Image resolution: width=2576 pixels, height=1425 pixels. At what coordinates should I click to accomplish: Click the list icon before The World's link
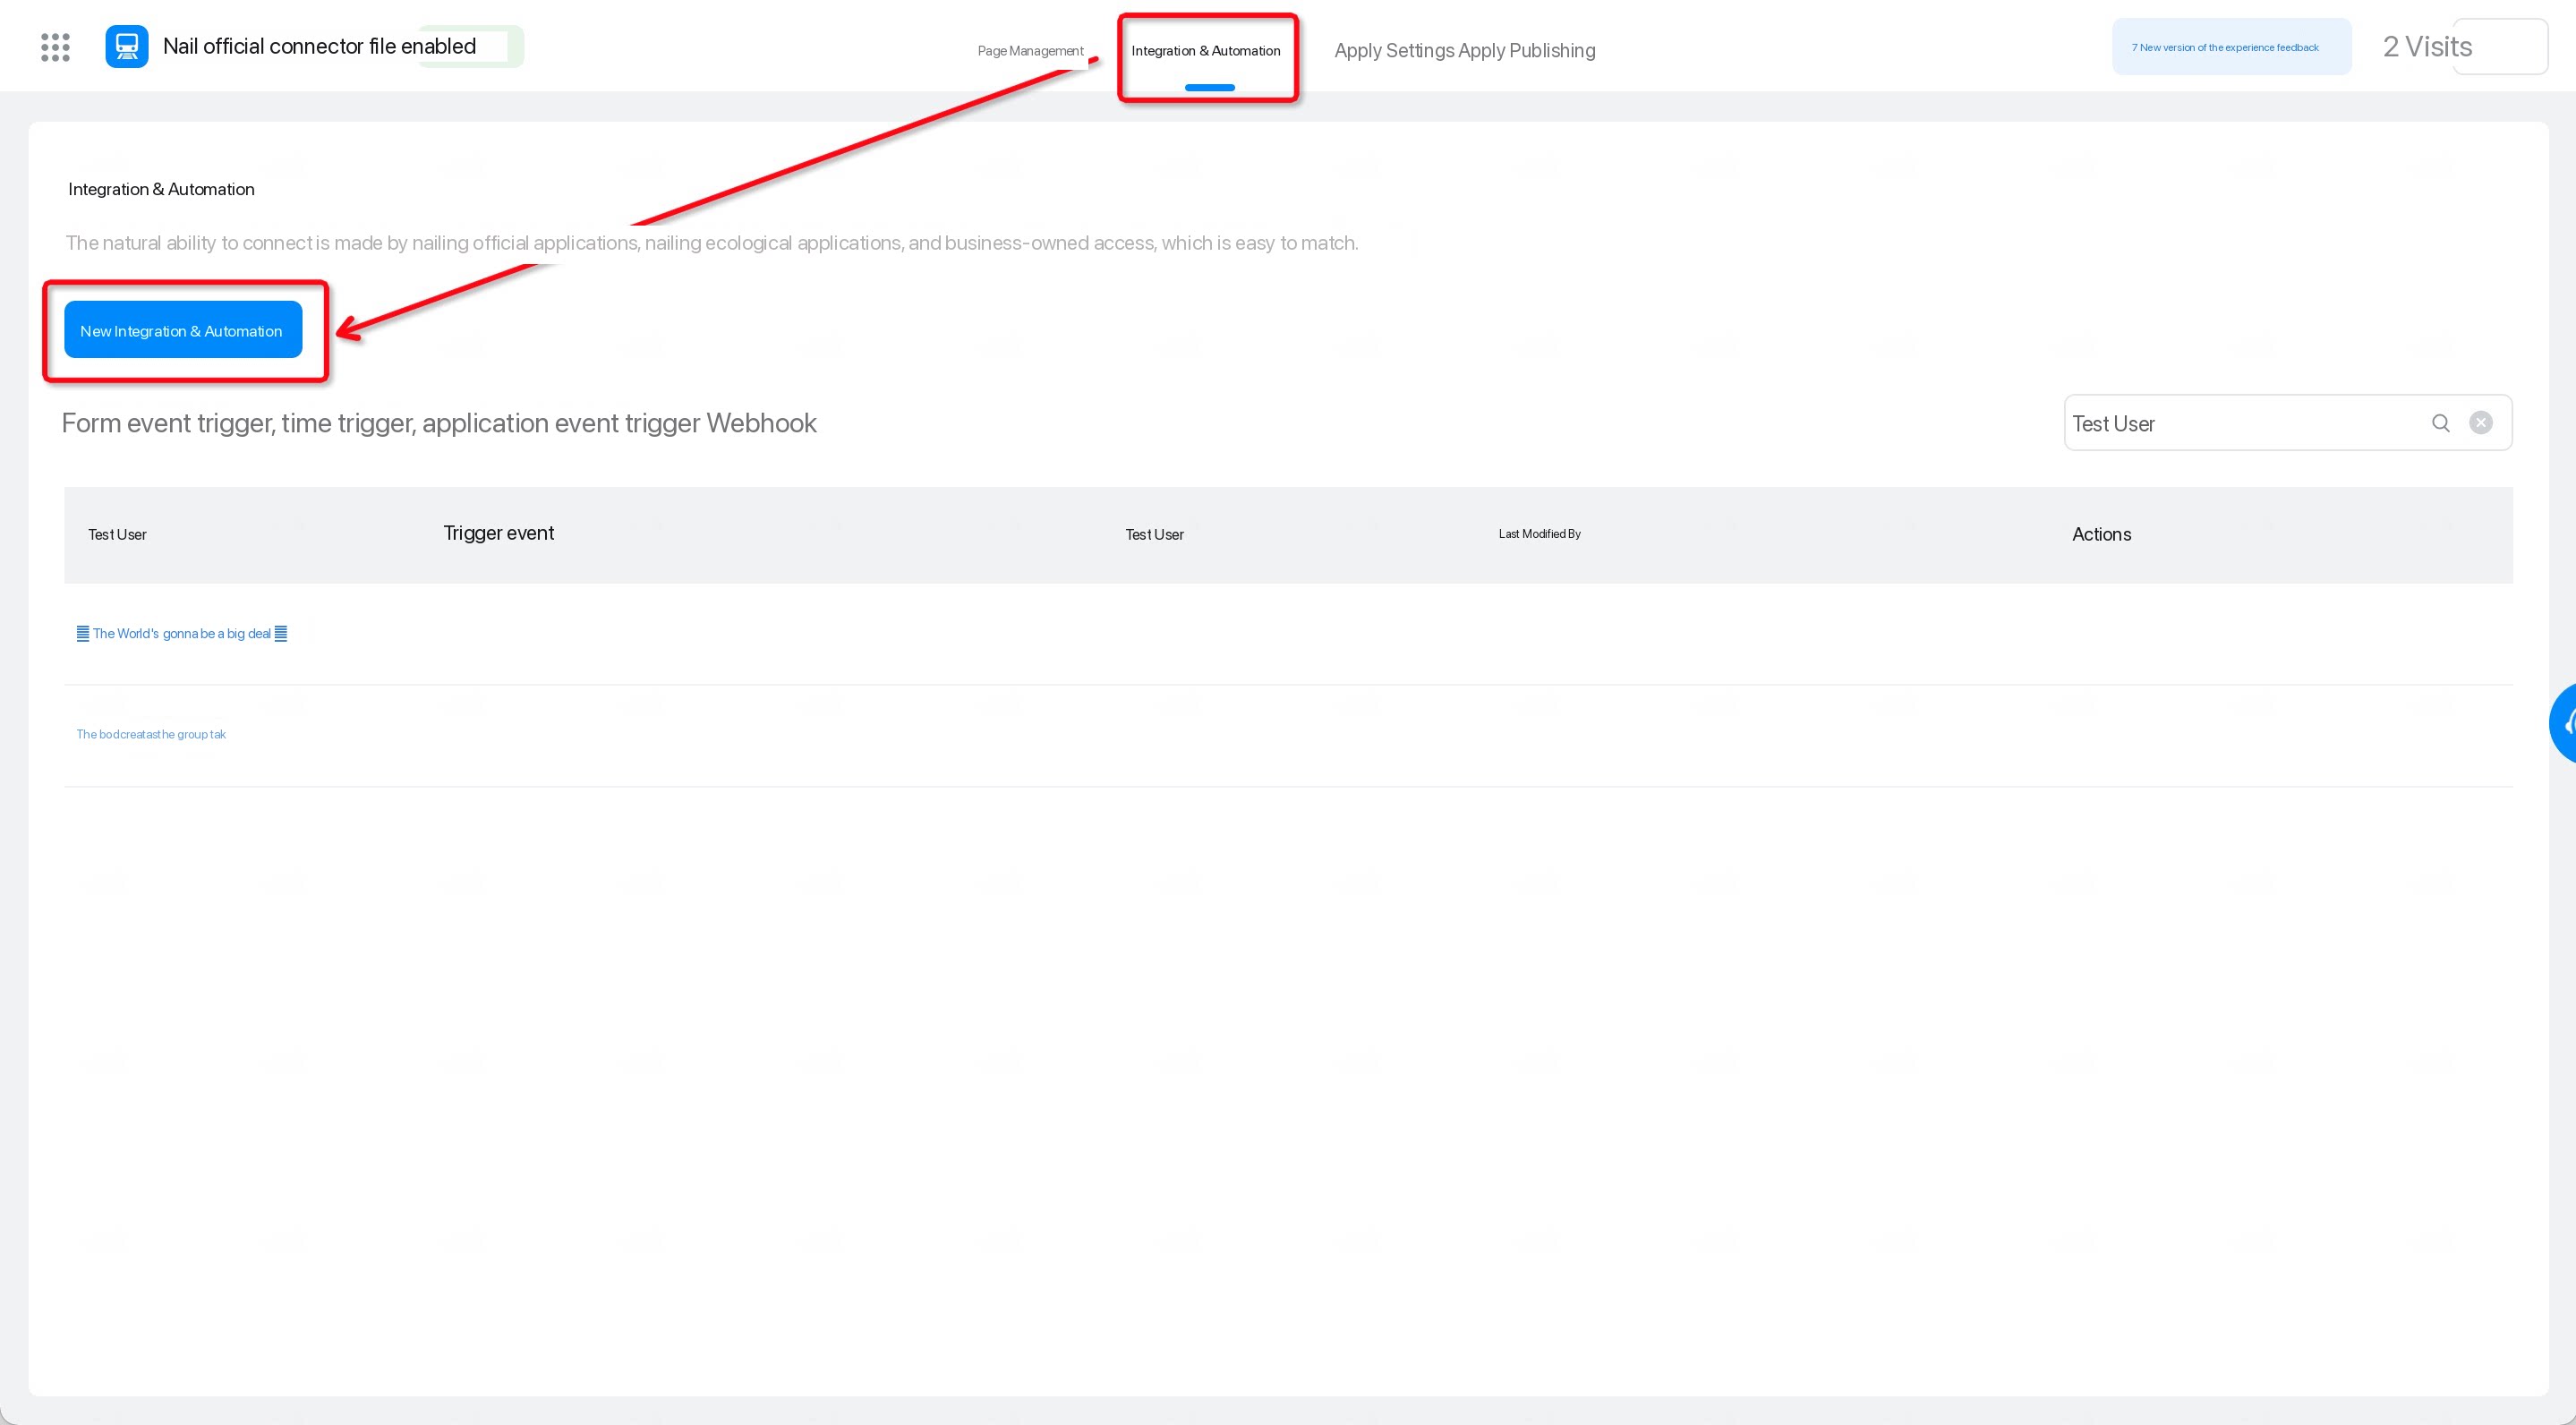pos(83,633)
